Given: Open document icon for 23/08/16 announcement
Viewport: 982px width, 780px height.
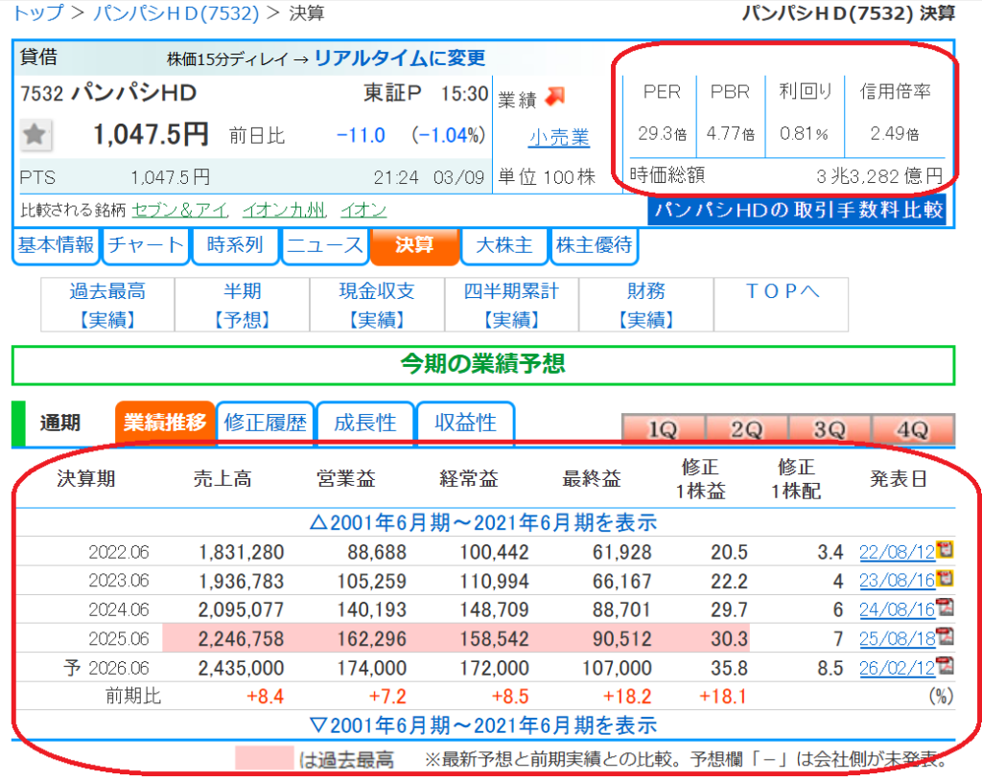Looking at the screenshot, I should [945, 579].
